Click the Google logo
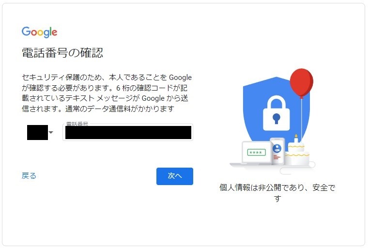Screen dimensions: 369x250 click(39, 32)
